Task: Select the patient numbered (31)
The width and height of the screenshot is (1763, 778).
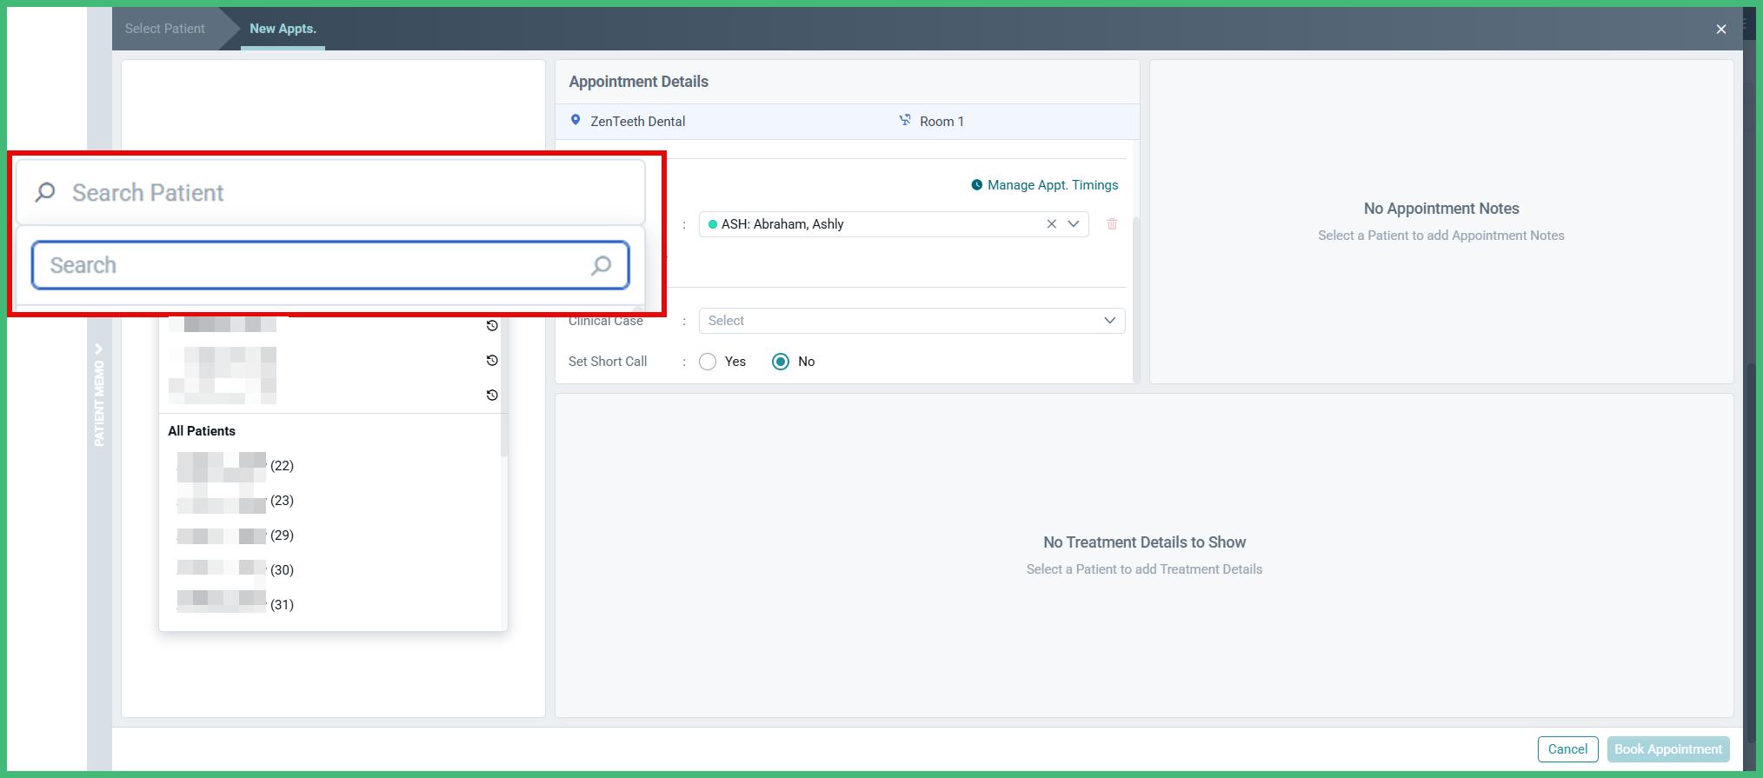Action: point(236,605)
